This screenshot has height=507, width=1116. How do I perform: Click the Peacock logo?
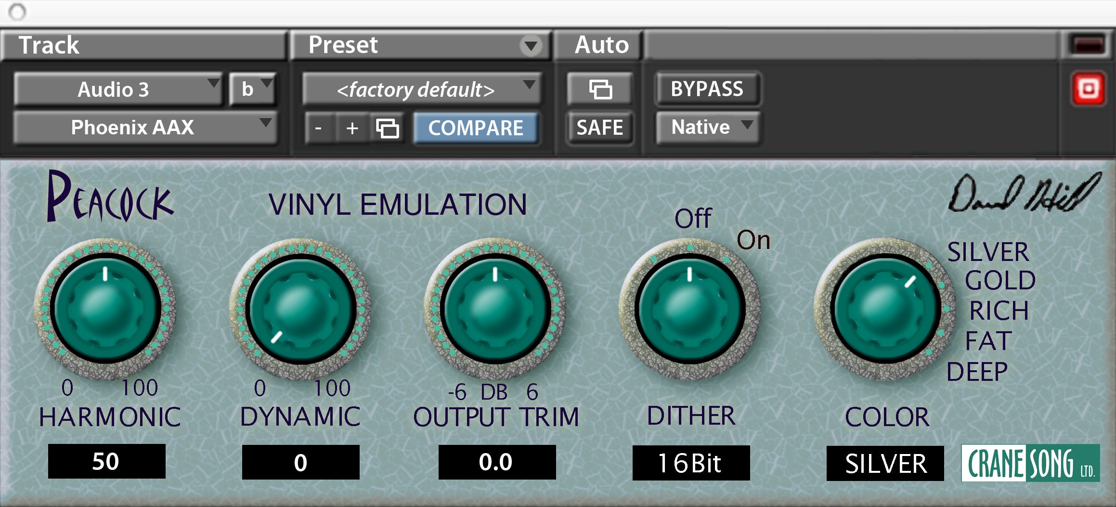pyautogui.click(x=110, y=197)
